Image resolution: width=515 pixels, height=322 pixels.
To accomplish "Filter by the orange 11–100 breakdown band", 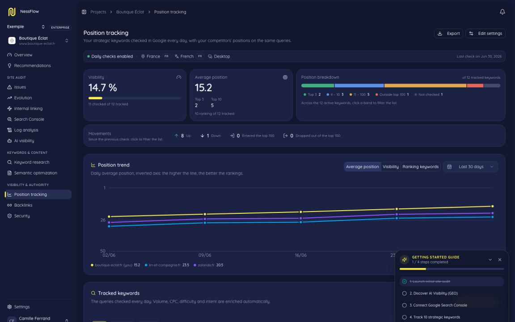I will [x=425, y=85].
